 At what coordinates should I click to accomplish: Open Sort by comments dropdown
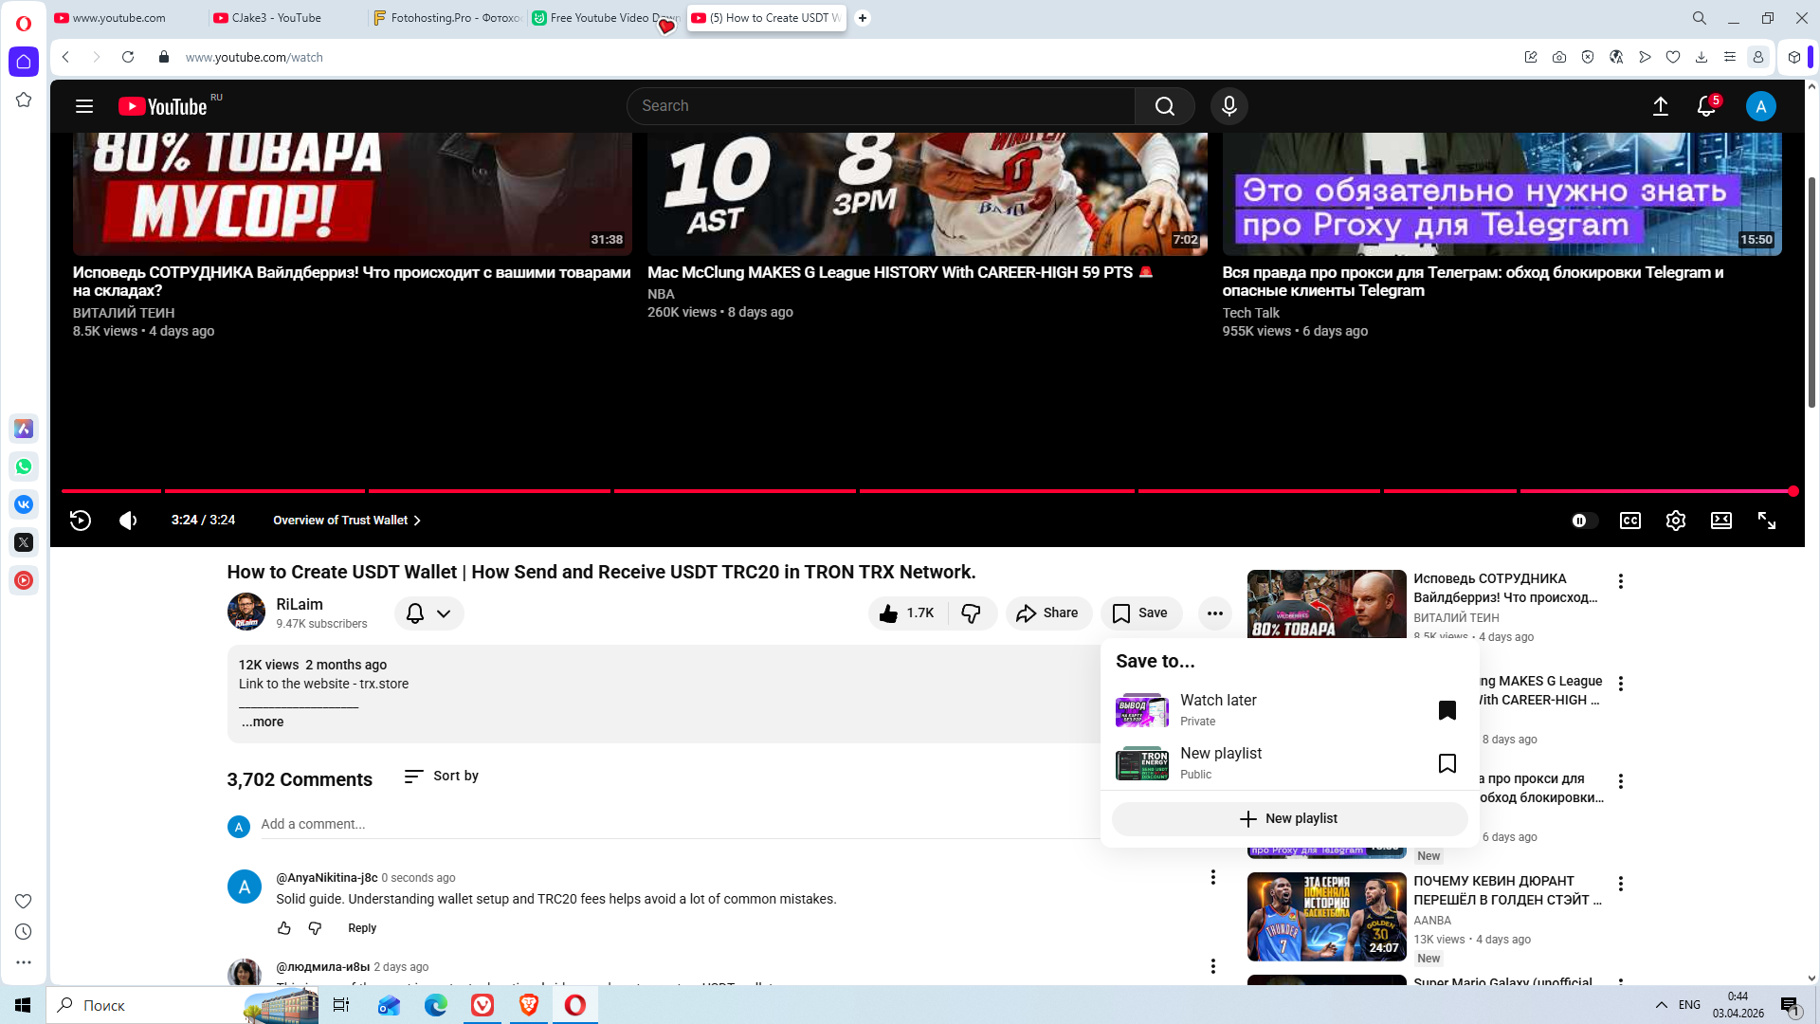(442, 776)
